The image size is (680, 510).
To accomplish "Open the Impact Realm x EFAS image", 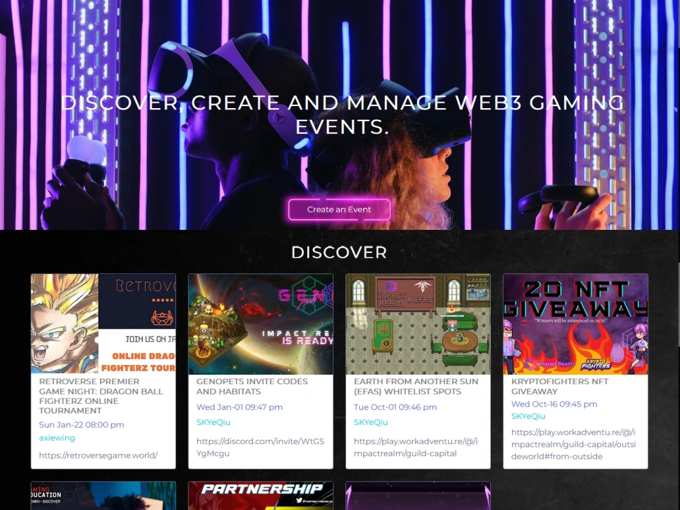I will click(x=418, y=324).
